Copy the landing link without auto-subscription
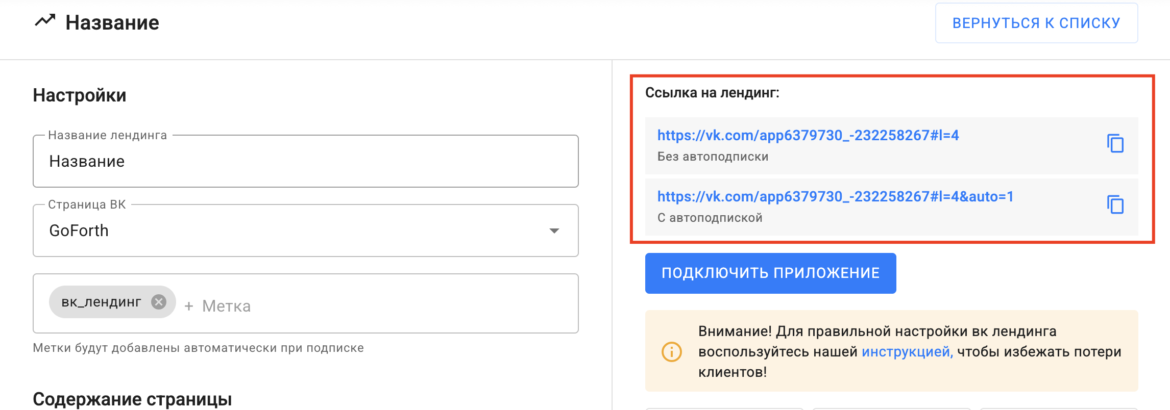The height and width of the screenshot is (410, 1170). click(x=1115, y=144)
